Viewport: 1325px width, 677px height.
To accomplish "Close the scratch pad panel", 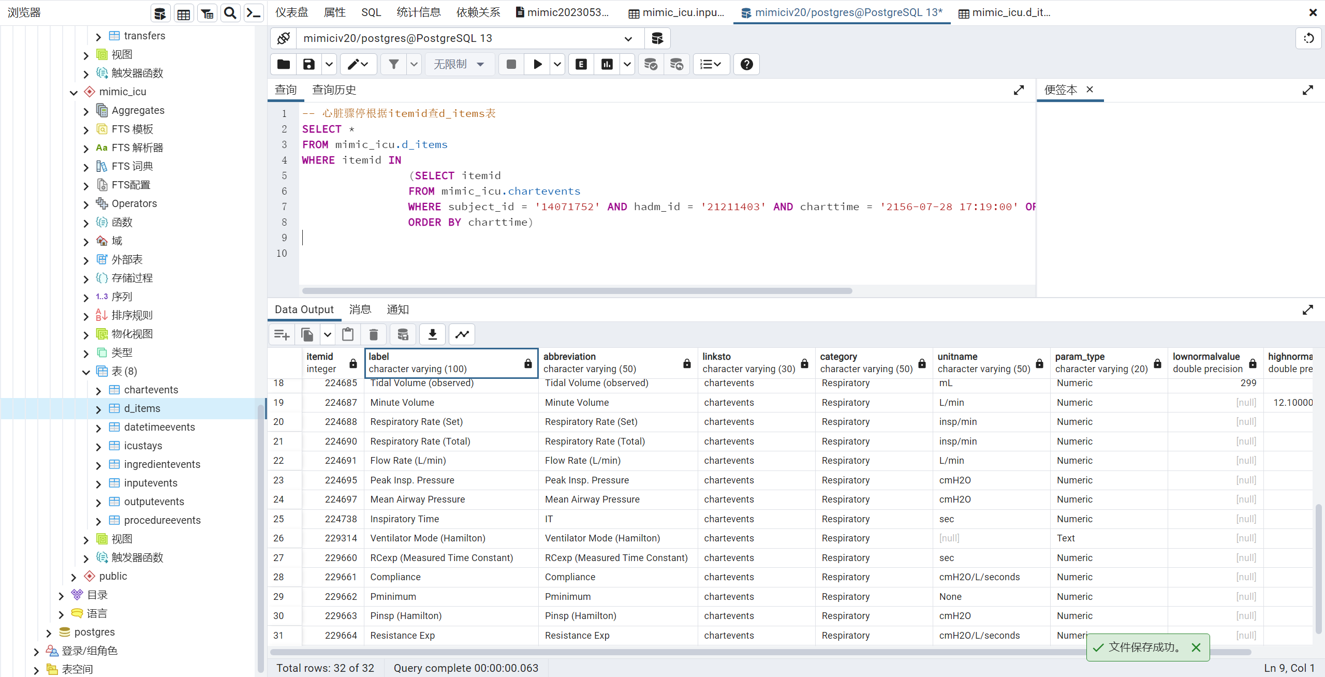I will coord(1090,90).
